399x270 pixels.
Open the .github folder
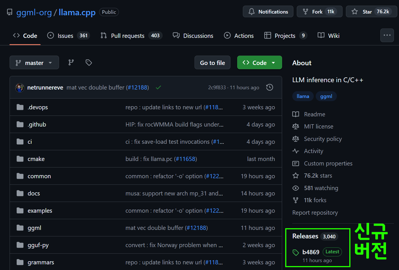click(37, 125)
